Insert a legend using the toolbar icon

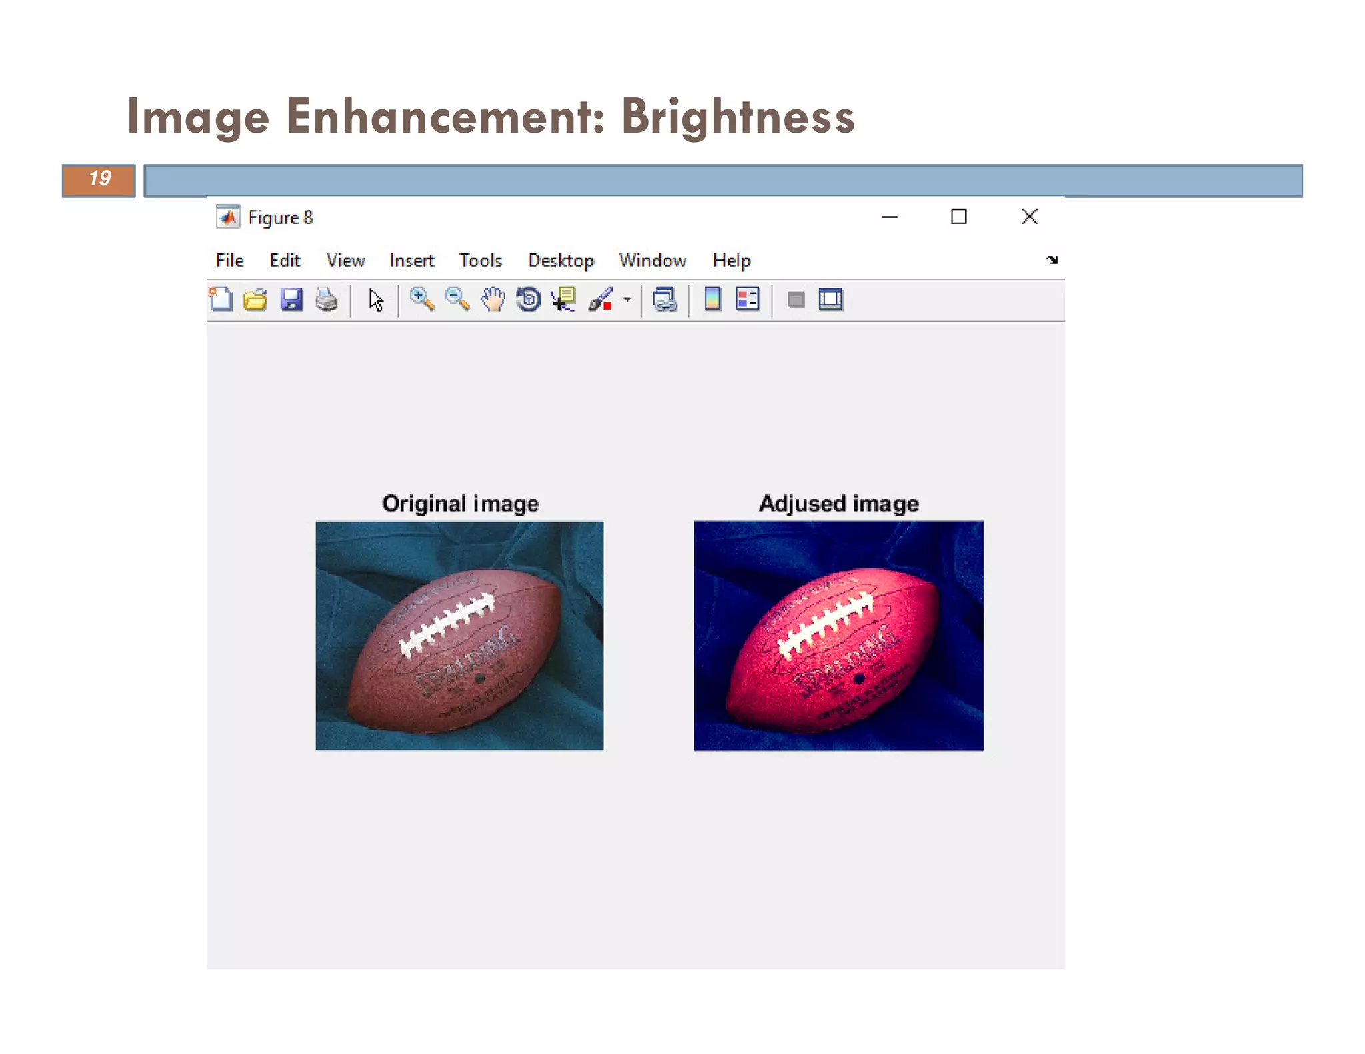pos(748,300)
